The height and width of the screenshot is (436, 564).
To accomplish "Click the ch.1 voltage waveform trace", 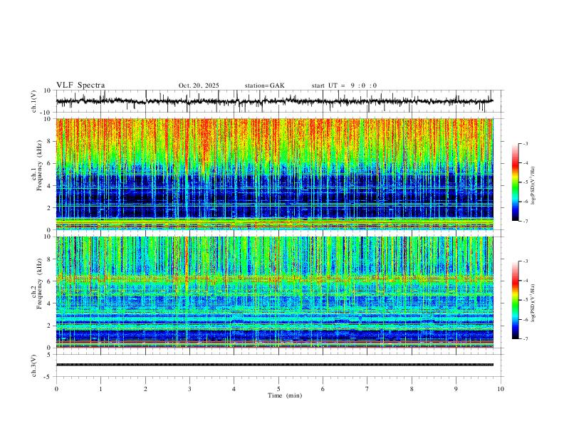I will (x=274, y=101).
